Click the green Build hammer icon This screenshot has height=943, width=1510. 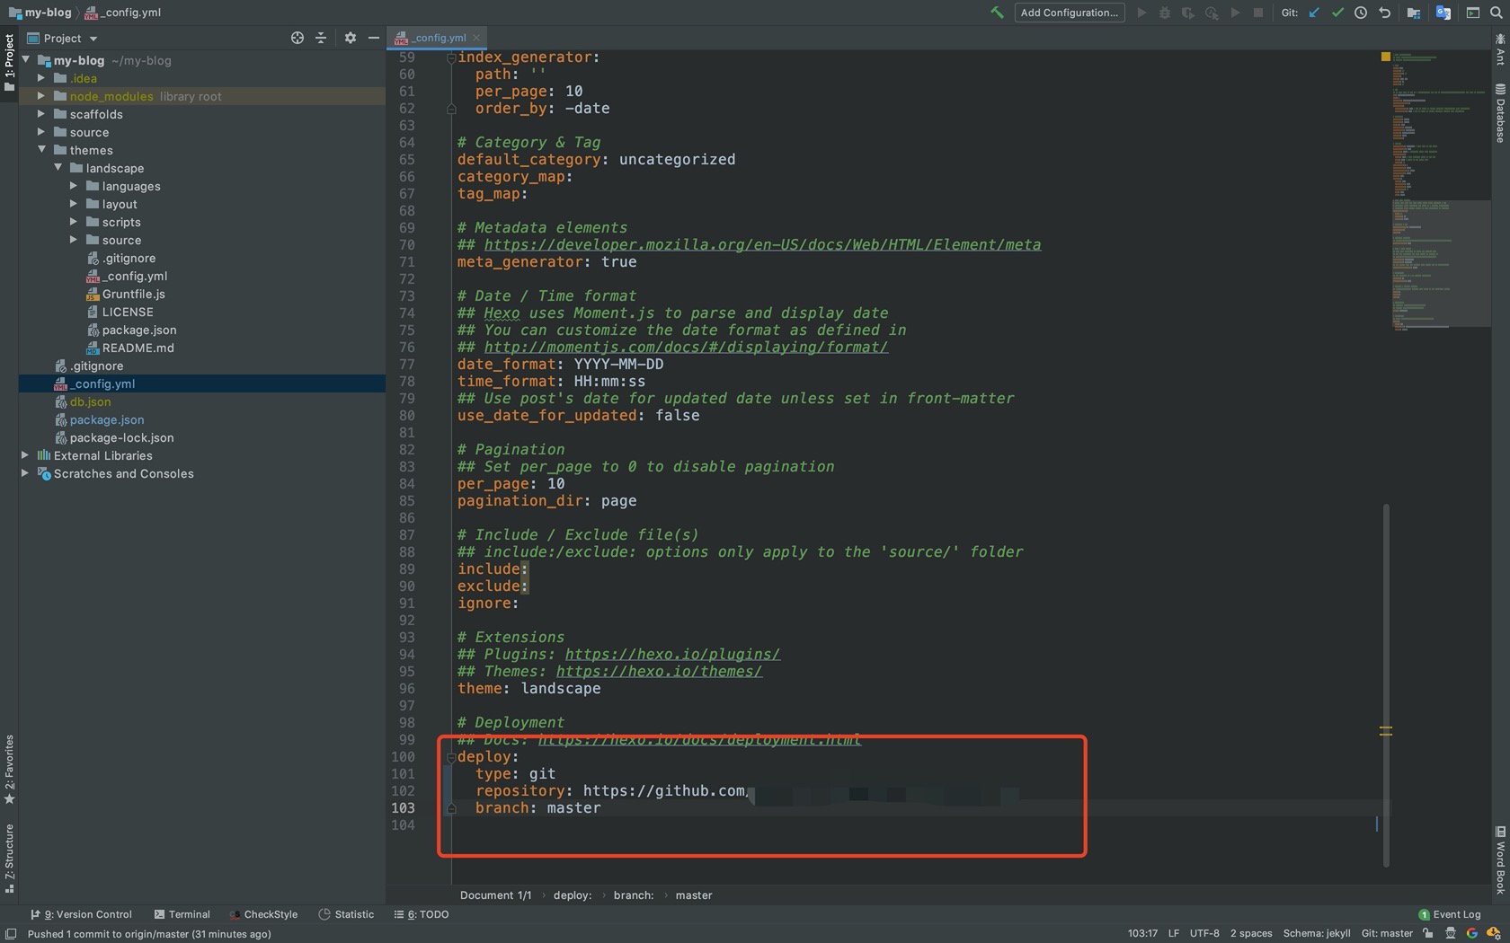997,13
